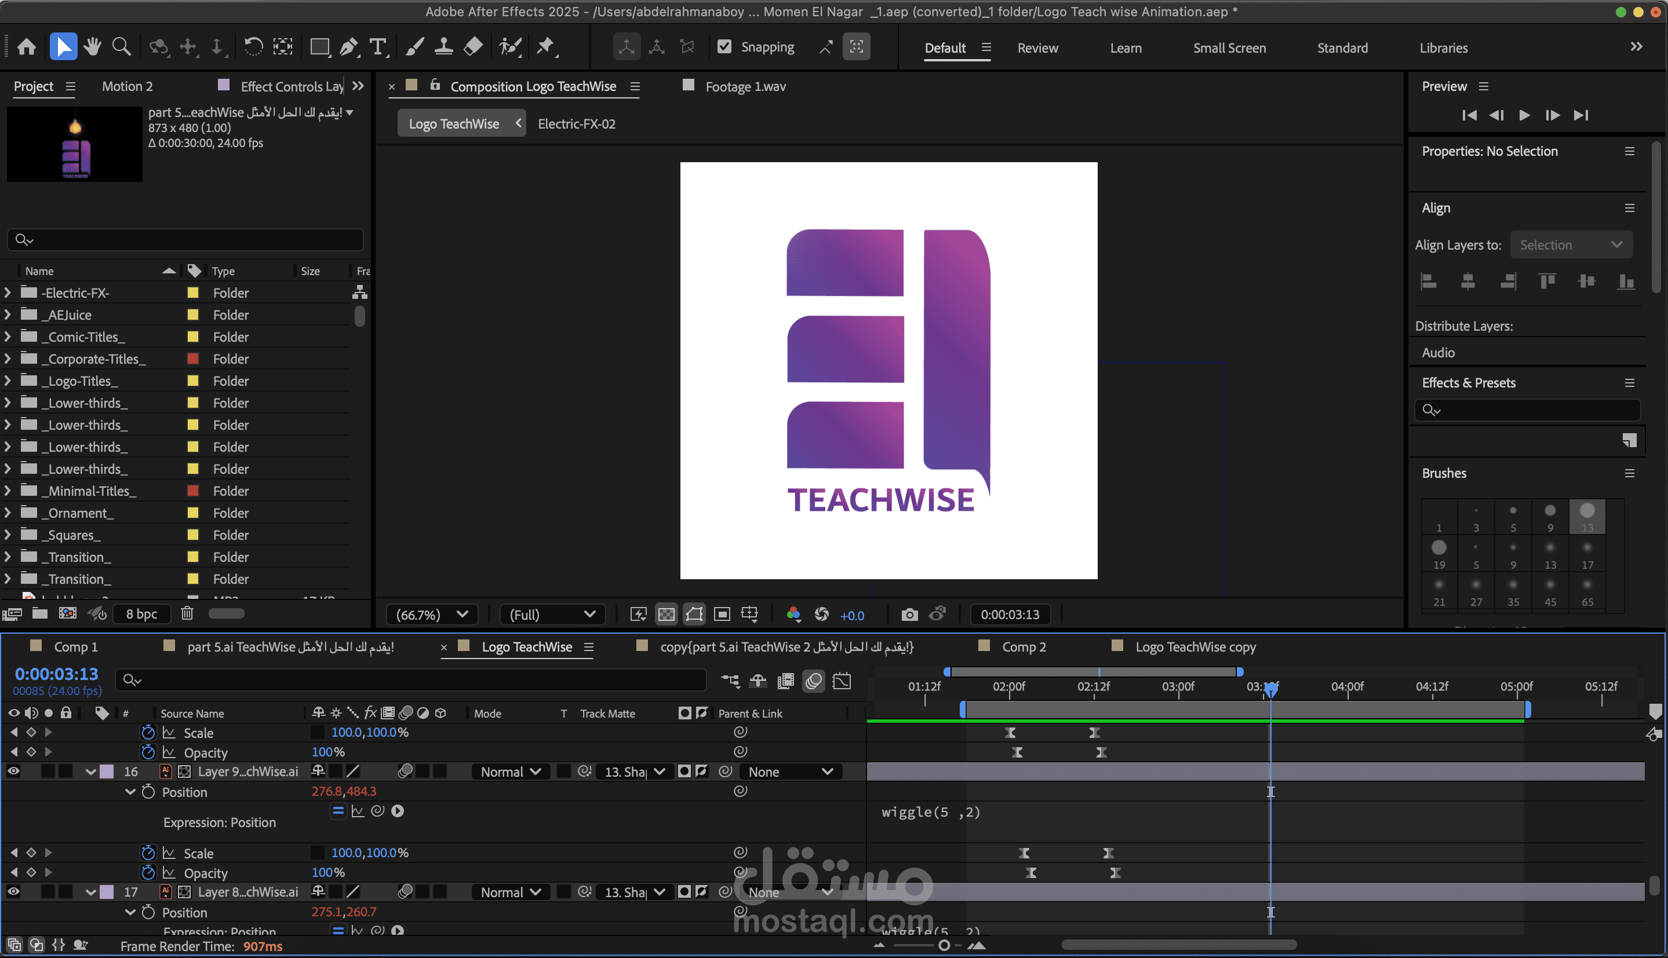Click the delete trash icon in Project panel

187,613
